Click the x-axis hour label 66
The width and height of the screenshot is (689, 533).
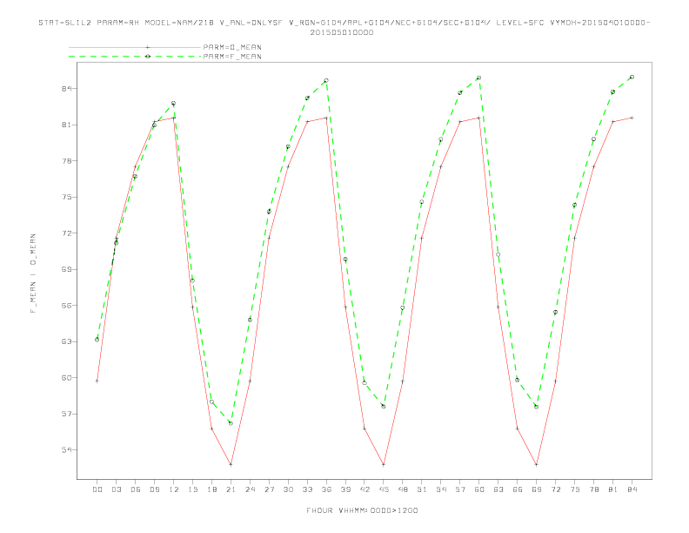518,489
